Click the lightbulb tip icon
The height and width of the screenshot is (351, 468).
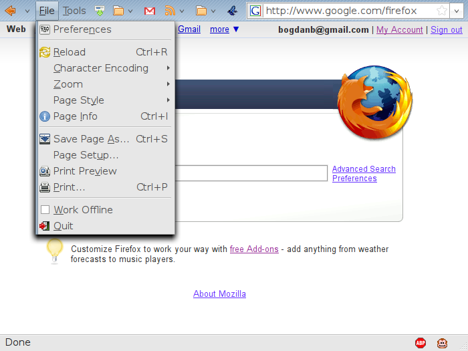coord(55,251)
